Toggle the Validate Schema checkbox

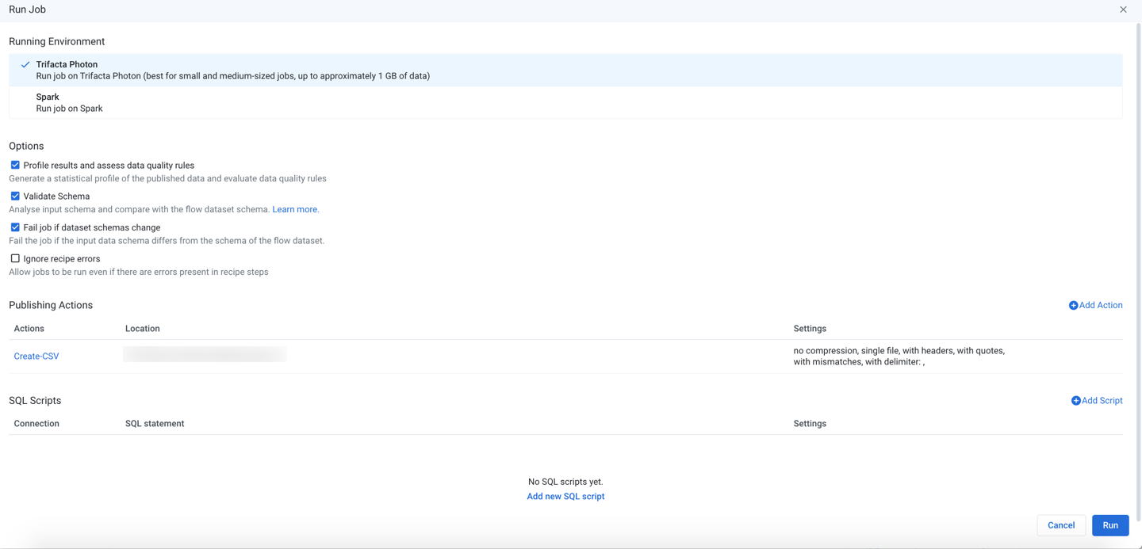(x=15, y=196)
